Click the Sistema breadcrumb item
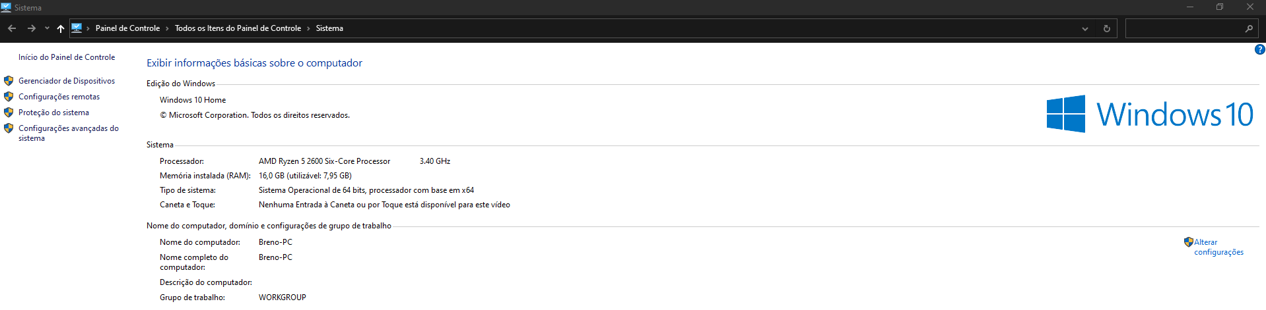This screenshot has width=1266, height=310. click(x=329, y=28)
